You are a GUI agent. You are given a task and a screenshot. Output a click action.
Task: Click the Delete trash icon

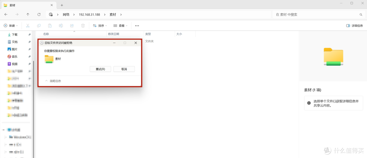pos(83,26)
